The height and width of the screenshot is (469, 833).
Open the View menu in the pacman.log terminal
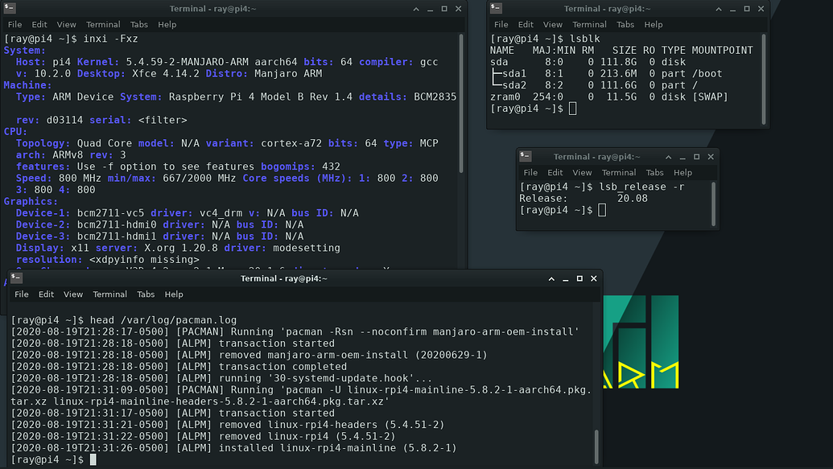[x=73, y=294]
